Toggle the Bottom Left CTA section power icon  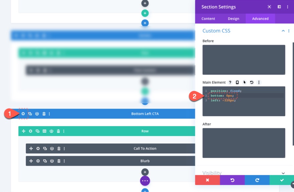click(37, 114)
